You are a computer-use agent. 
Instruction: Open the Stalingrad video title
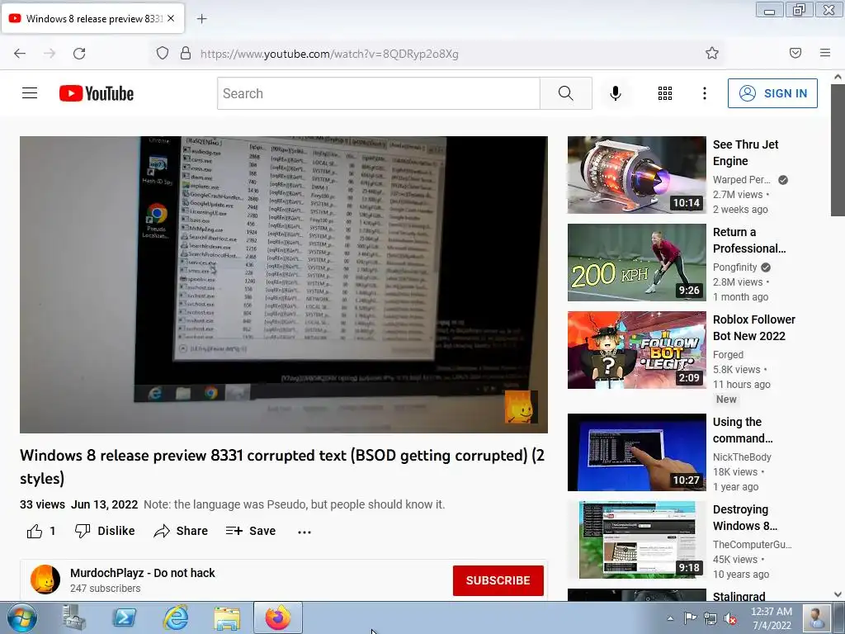[x=739, y=597]
